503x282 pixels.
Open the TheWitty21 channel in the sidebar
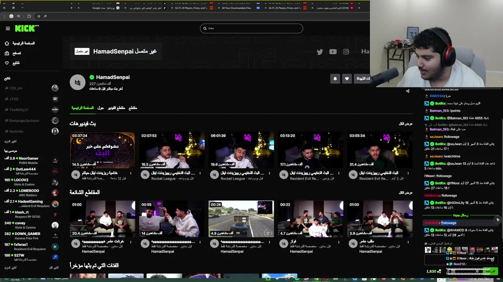31,110
